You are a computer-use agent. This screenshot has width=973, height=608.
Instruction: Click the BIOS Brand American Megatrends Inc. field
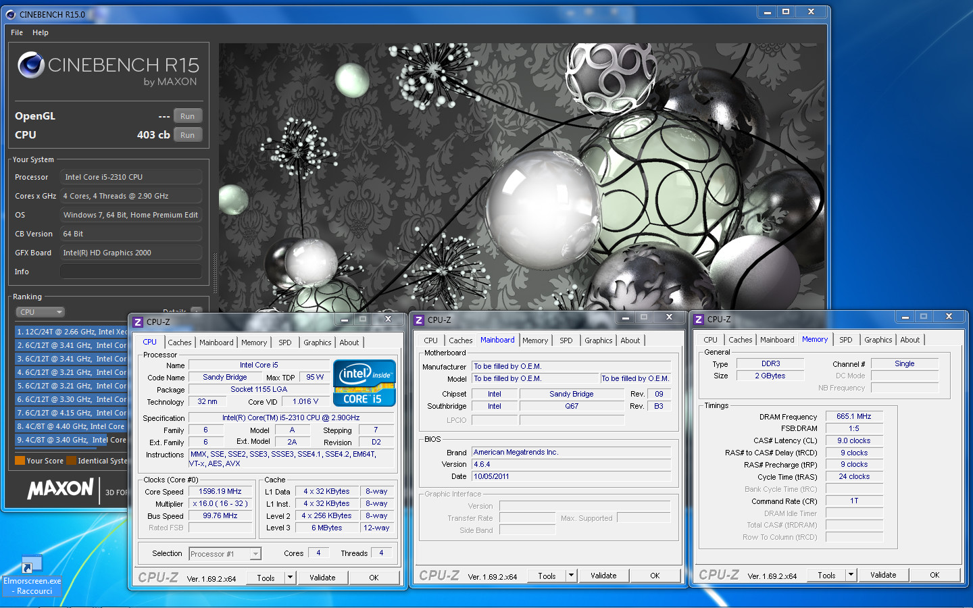(x=572, y=452)
